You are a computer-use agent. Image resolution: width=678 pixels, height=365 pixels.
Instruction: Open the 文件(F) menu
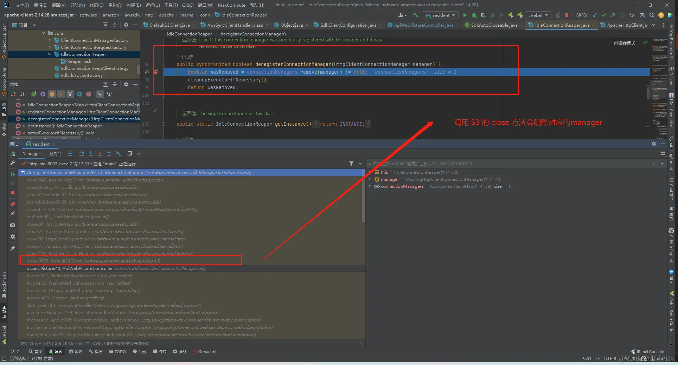click(x=23, y=5)
